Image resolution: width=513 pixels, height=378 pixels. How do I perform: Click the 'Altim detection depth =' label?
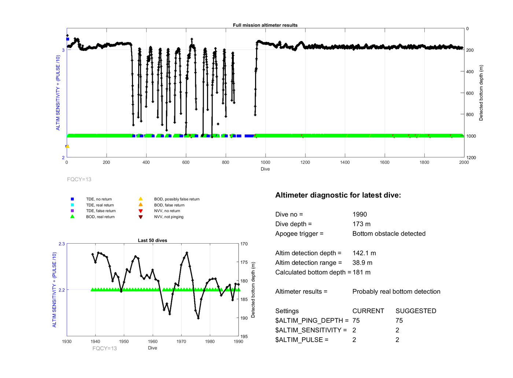[308, 253]
